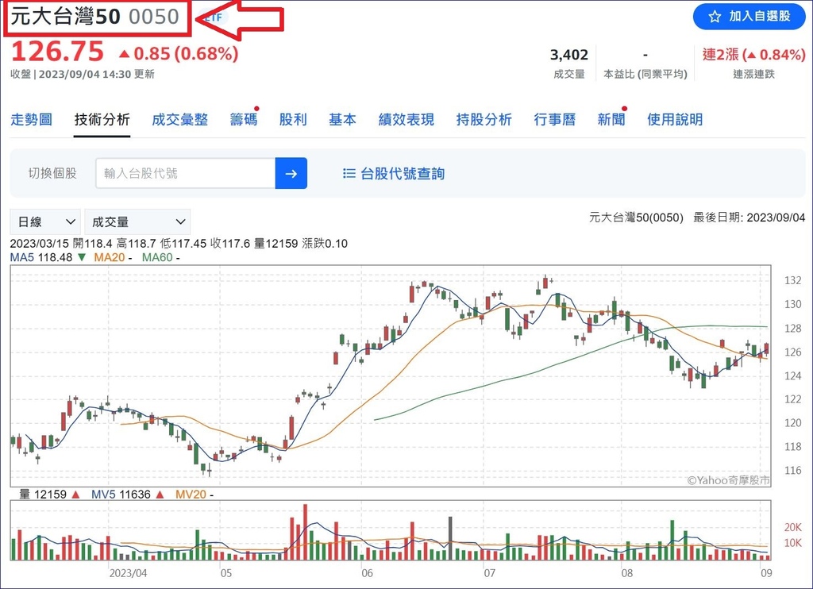Image resolution: width=813 pixels, height=589 pixels.
Task: Click the 連2漲 (0.84%) text
Action: 753,55
